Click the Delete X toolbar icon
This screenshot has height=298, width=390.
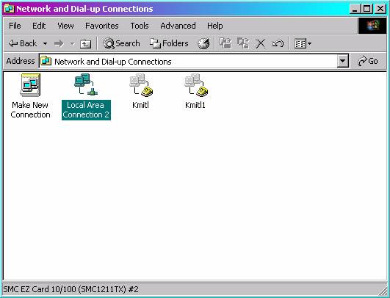tap(261, 44)
